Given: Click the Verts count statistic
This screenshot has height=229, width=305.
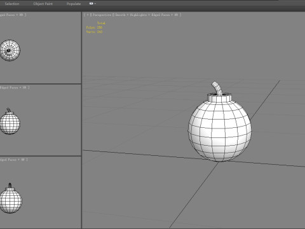Looking at the screenshot, I should click(x=94, y=32).
